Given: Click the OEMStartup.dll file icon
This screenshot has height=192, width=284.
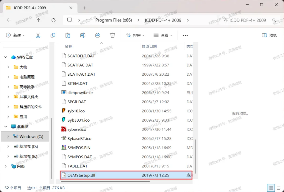Looking at the screenshot, I should pyautogui.click(x=64, y=175).
